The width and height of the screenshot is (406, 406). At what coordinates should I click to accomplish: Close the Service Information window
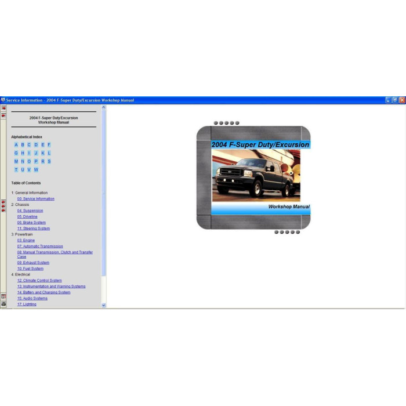pyautogui.click(x=402, y=100)
